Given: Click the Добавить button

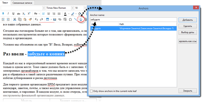Looking at the screenshot, I should (188, 20).
